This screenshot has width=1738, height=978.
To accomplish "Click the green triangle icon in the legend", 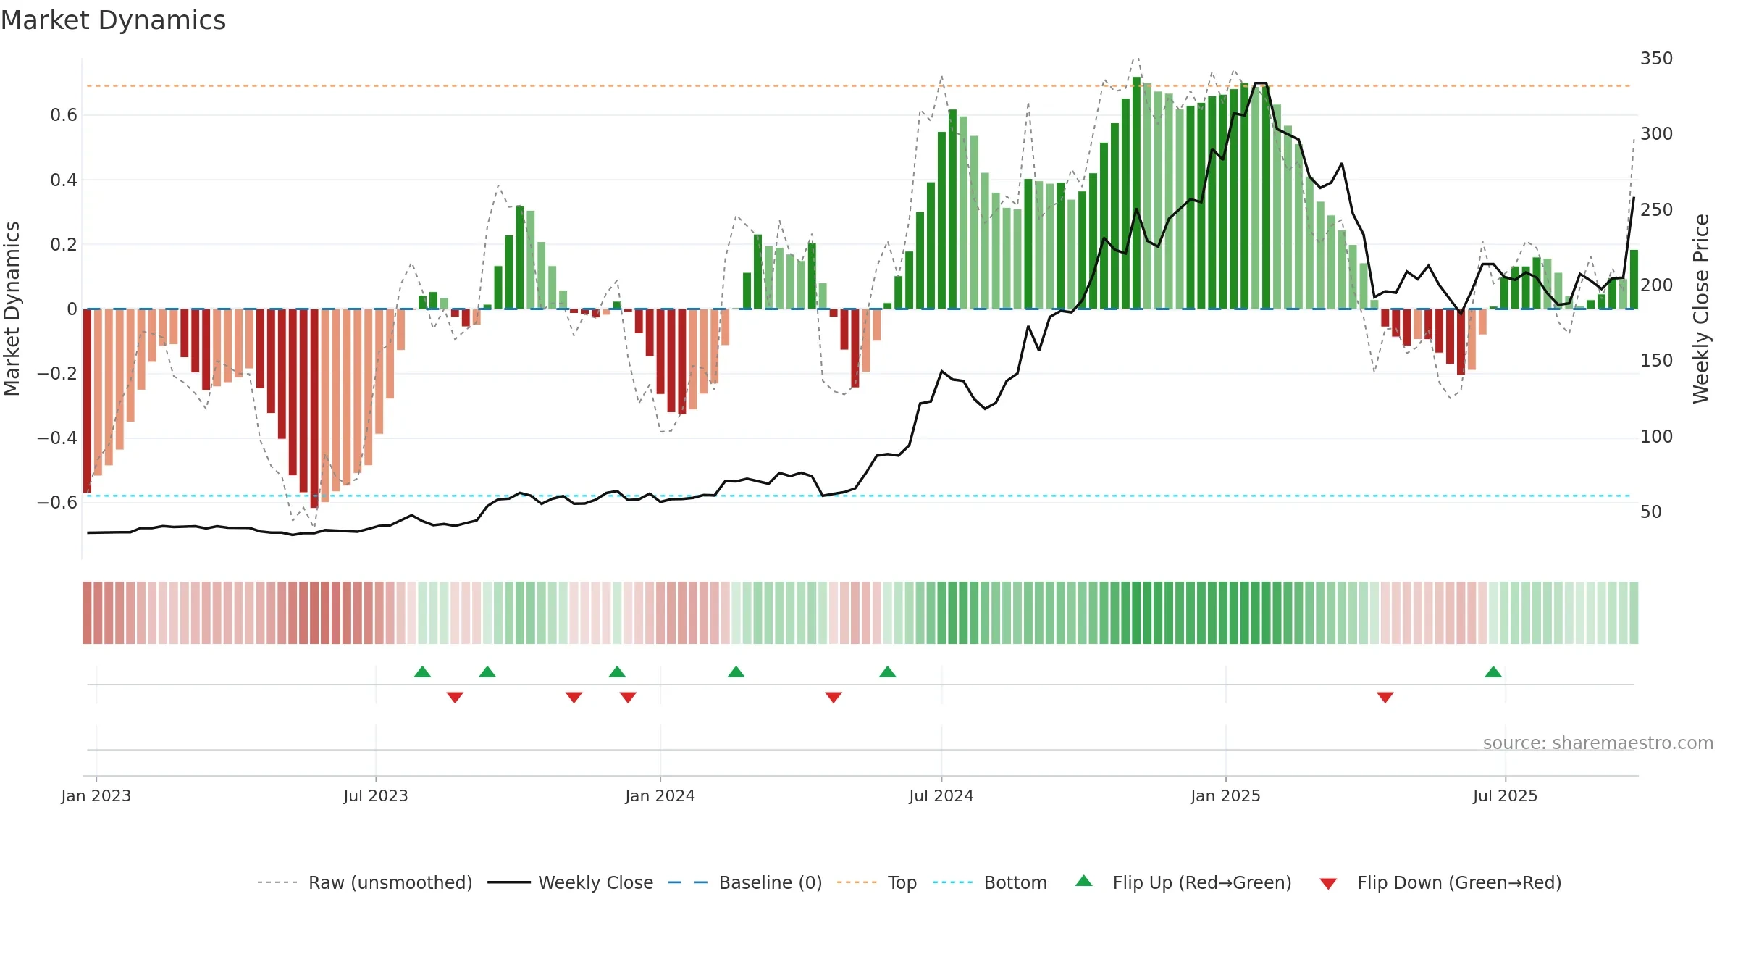I will [1084, 881].
